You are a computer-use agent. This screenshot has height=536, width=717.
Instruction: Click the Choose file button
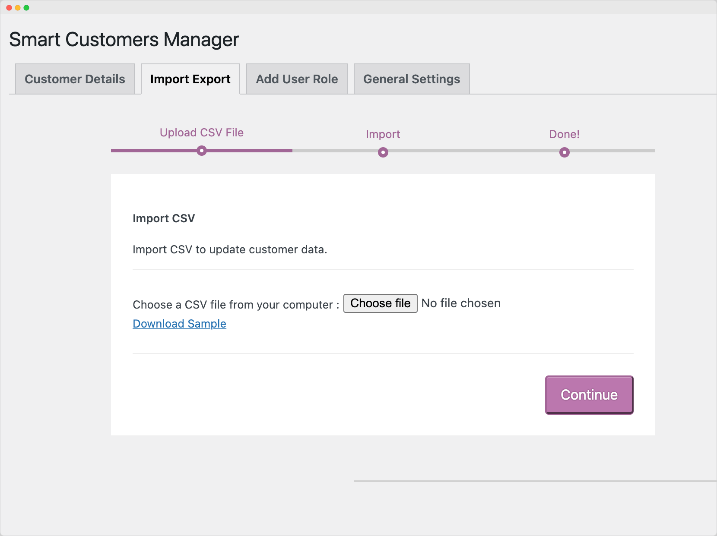click(381, 303)
